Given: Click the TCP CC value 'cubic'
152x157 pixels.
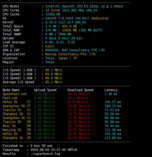Looking at the screenshot, I should [50, 46].
